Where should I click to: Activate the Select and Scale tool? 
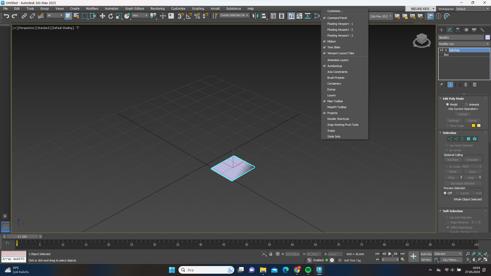(119, 16)
